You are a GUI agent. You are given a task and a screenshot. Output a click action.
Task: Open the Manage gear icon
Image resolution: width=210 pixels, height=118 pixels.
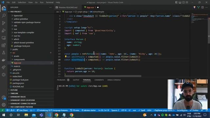[x=4, y=105]
